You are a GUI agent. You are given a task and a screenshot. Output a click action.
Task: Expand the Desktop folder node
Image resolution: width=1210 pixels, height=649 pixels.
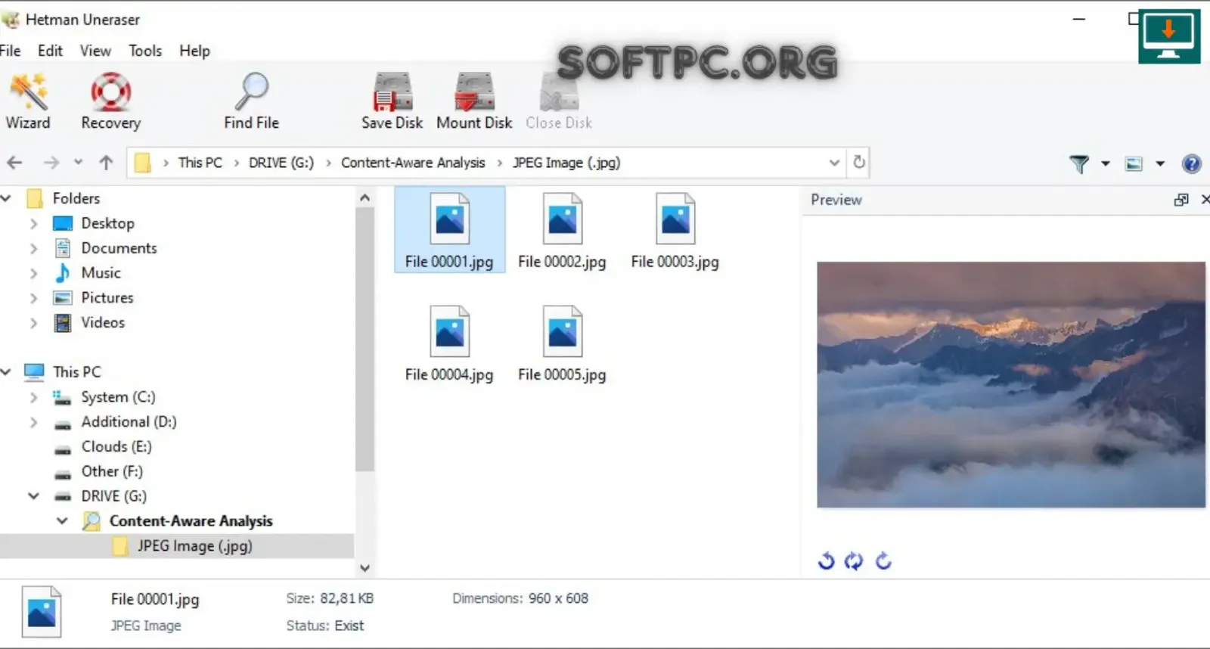(x=33, y=224)
